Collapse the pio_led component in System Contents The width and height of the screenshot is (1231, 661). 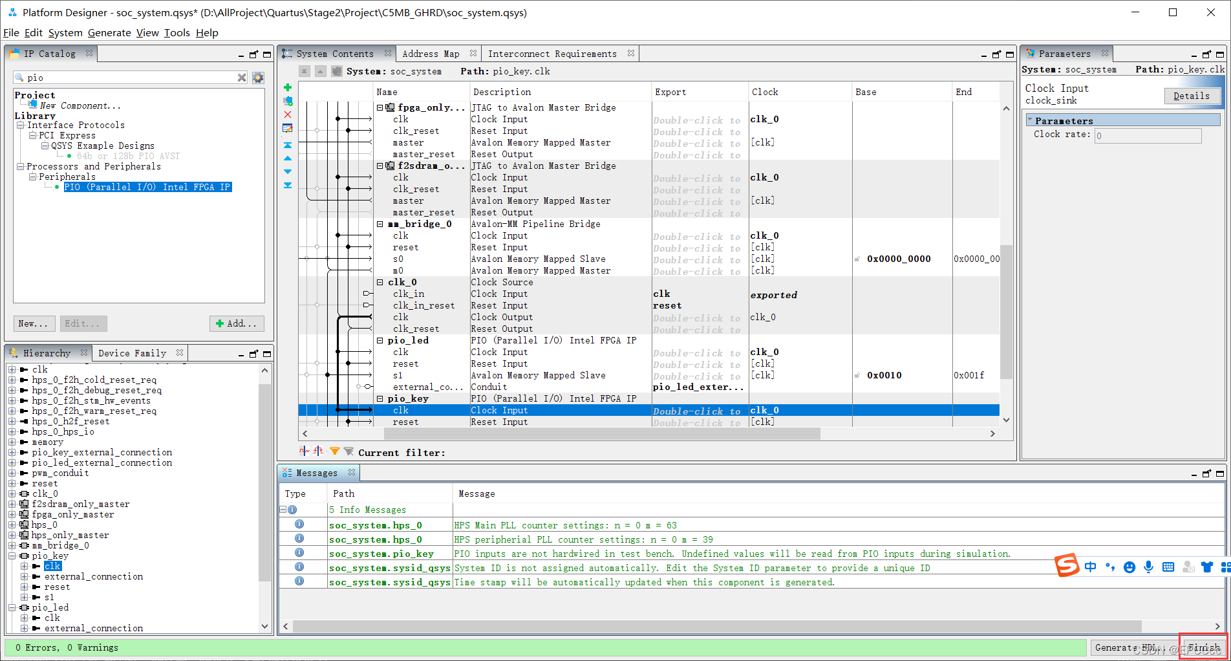click(380, 340)
